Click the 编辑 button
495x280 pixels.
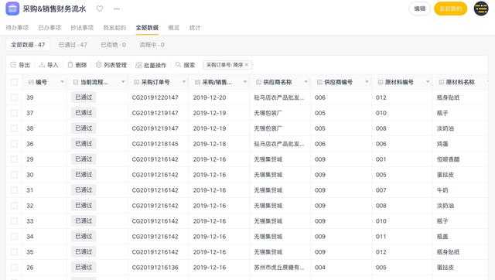419,9
